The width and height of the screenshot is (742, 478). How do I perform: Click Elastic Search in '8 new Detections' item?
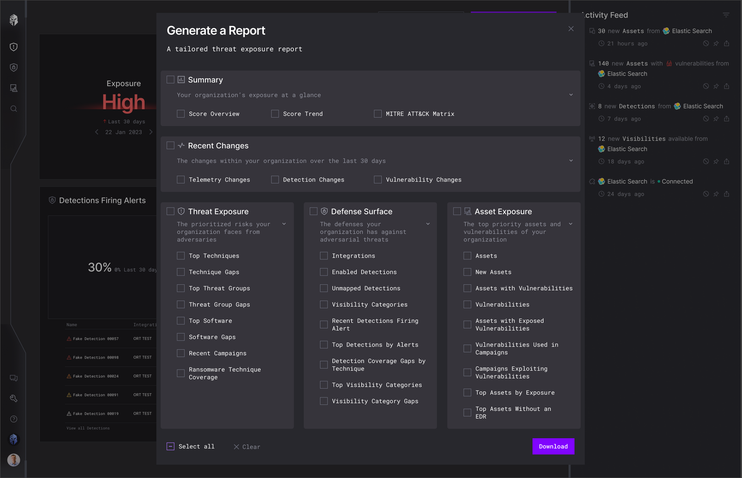tap(703, 106)
